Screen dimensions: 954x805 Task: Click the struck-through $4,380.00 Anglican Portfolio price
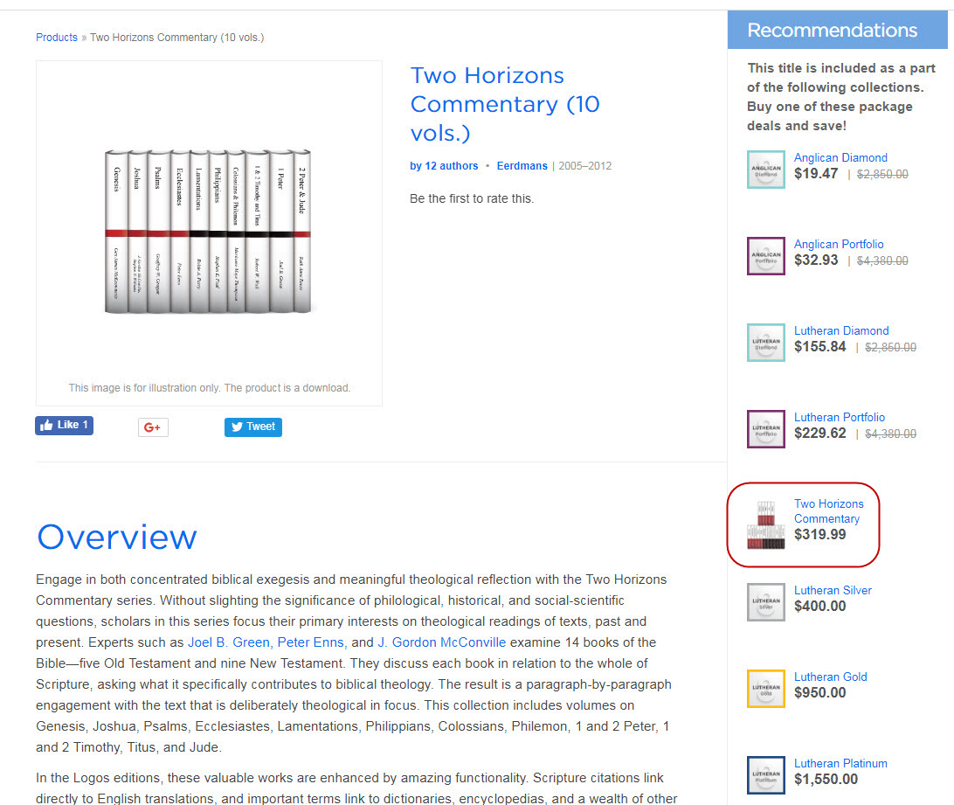882,260
